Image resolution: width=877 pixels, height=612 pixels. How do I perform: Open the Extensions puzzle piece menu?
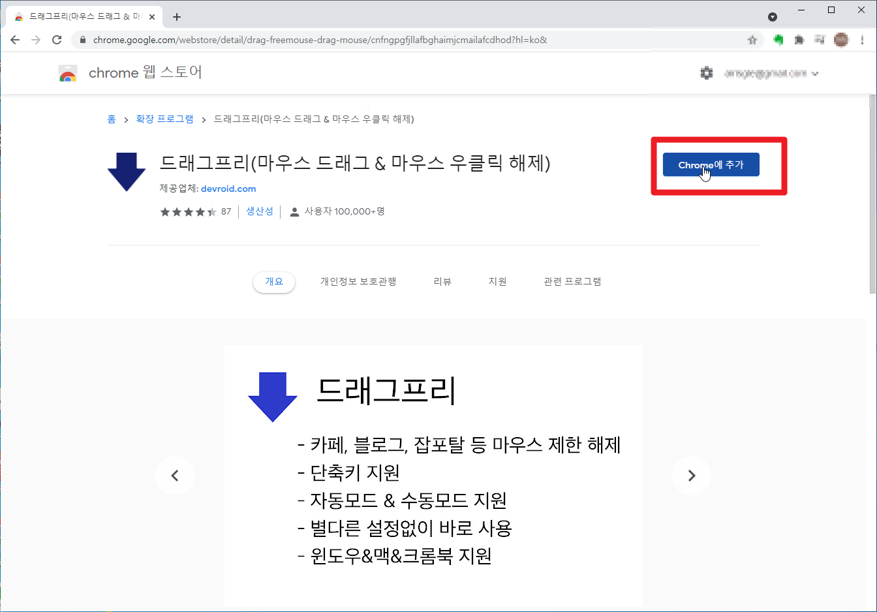pyautogui.click(x=799, y=40)
